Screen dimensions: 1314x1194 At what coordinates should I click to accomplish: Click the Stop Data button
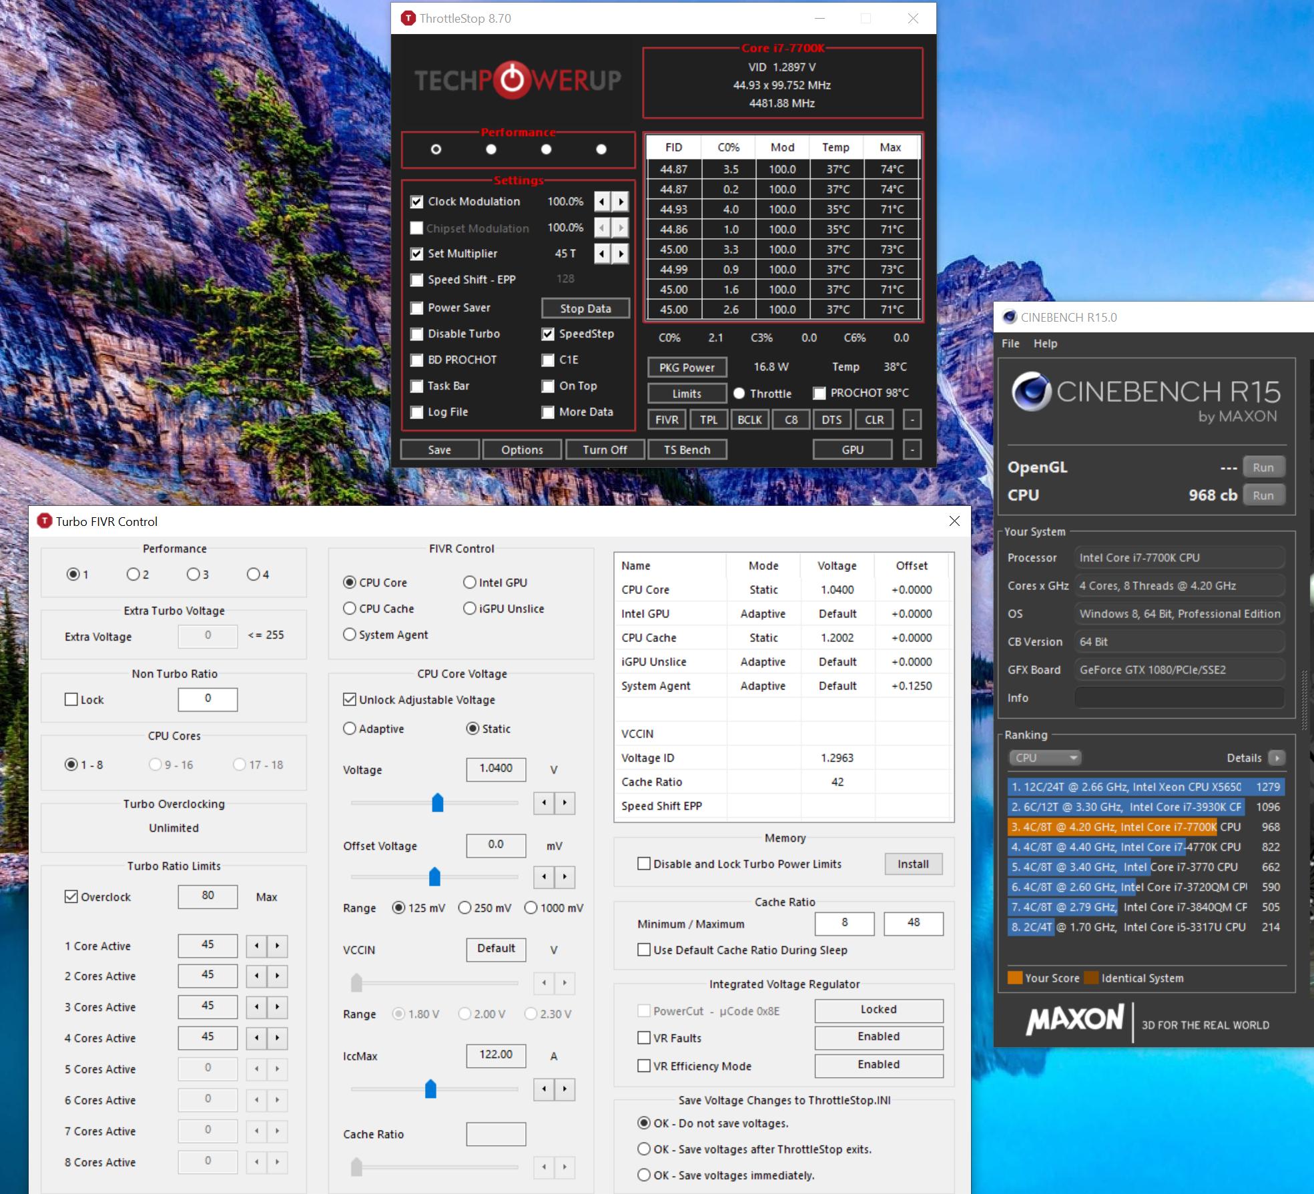(585, 308)
